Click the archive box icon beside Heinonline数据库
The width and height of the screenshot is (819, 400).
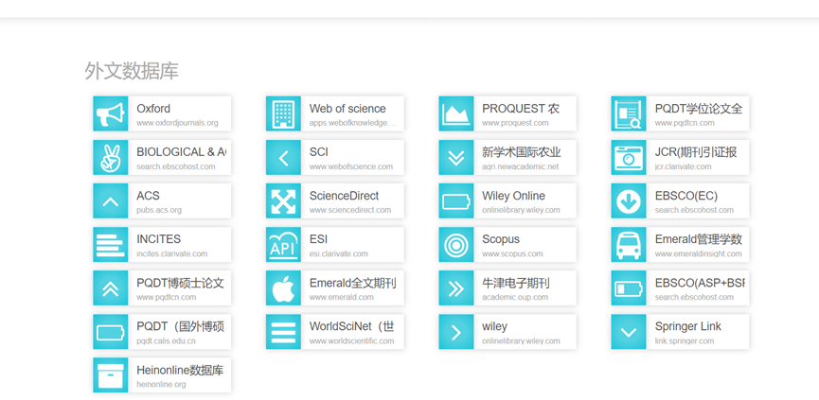[111, 375]
